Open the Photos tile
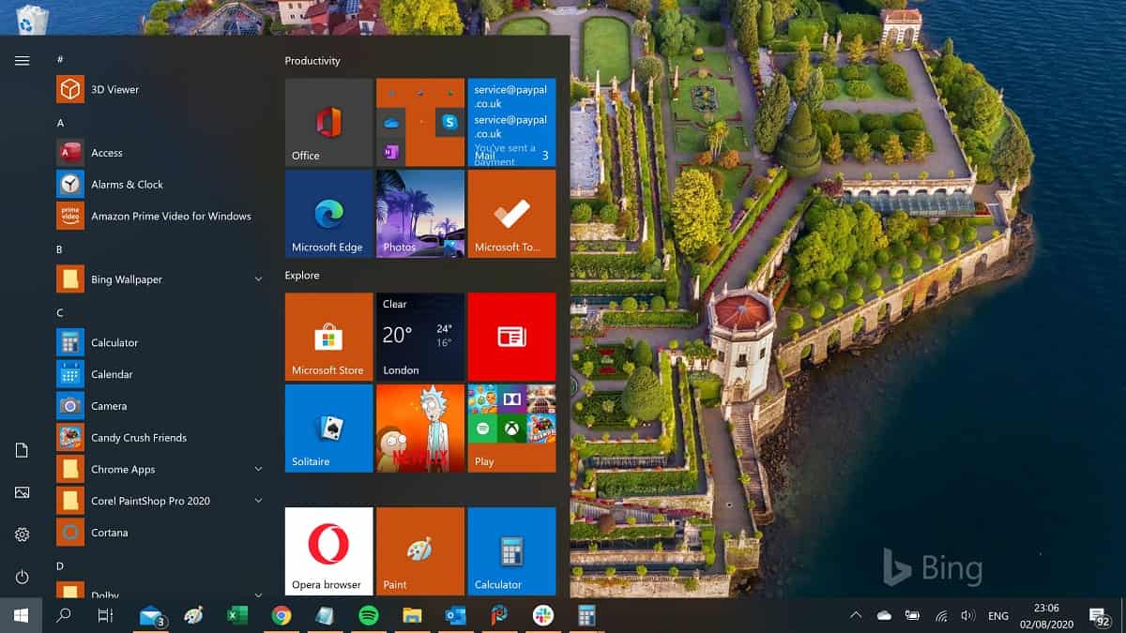The image size is (1126, 633). click(x=420, y=214)
